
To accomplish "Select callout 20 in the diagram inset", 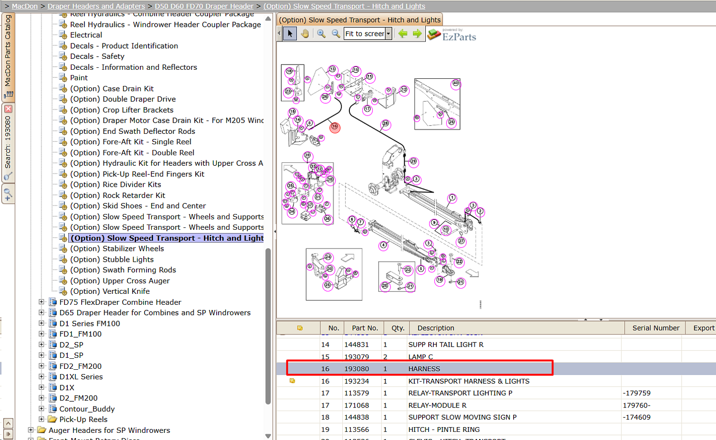I will tap(385, 286).
